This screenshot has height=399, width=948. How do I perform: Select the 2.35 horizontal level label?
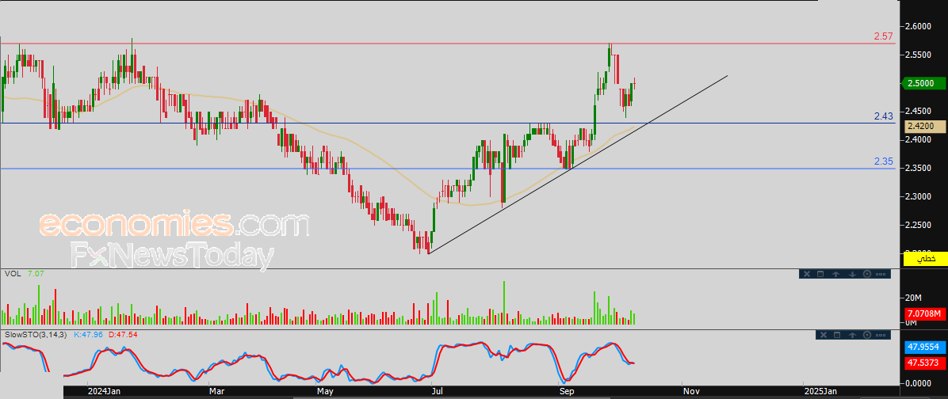click(x=883, y=161)
